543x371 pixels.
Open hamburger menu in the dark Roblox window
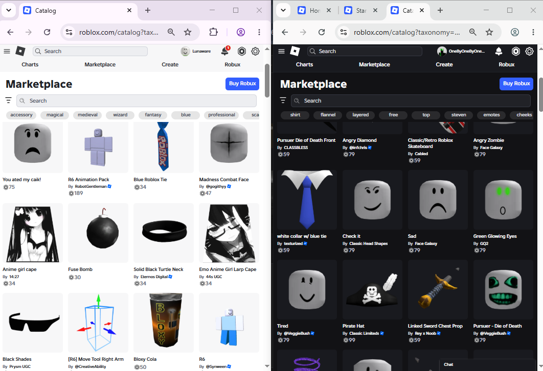pyautogui.click(x=281, y=51)
